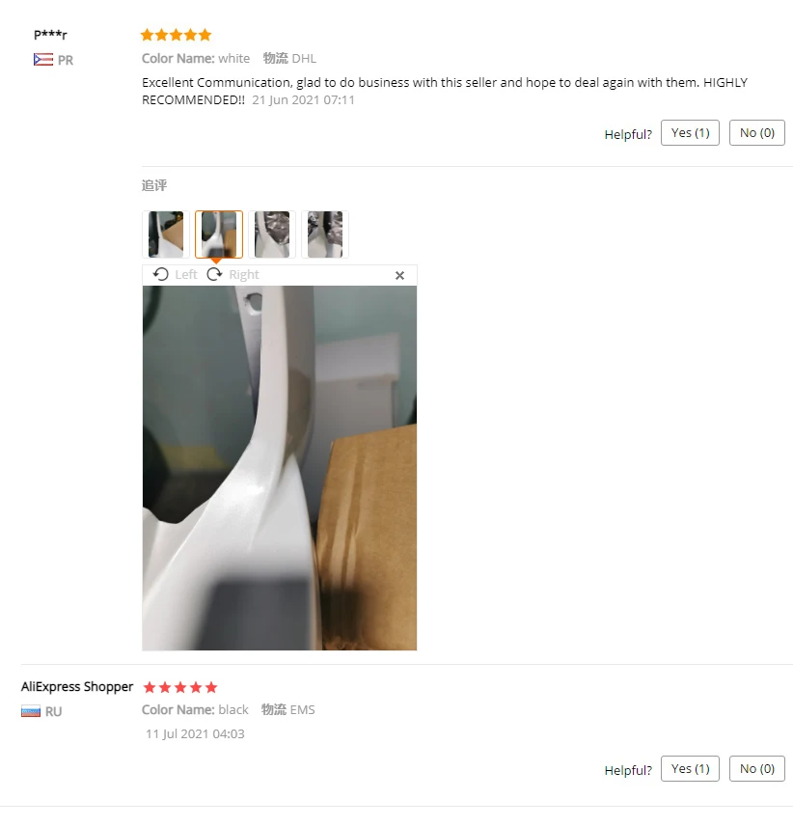Click the "Left" rotate label
The width and height of the screenshot is (793, 827).
pyautogui.click(x=186, y=274)
